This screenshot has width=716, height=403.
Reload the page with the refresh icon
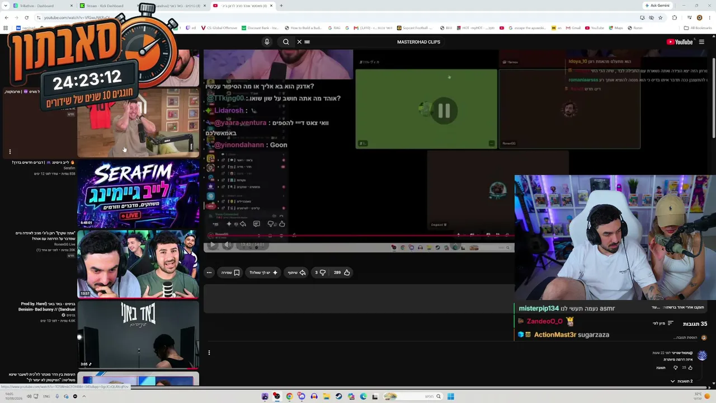26,17
